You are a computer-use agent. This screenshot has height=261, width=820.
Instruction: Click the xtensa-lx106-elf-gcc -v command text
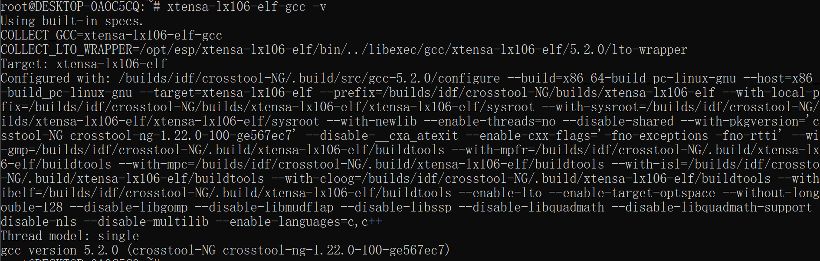[x=247, y=7]
